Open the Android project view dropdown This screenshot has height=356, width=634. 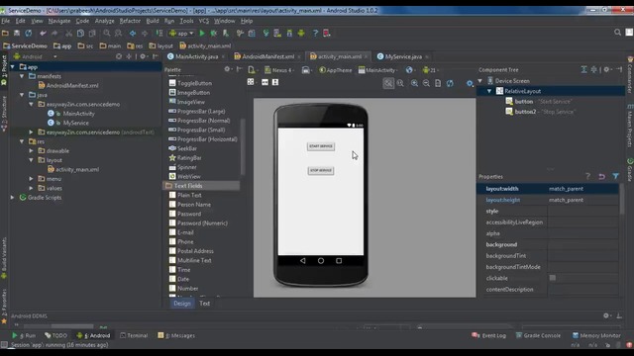[36, 57]
